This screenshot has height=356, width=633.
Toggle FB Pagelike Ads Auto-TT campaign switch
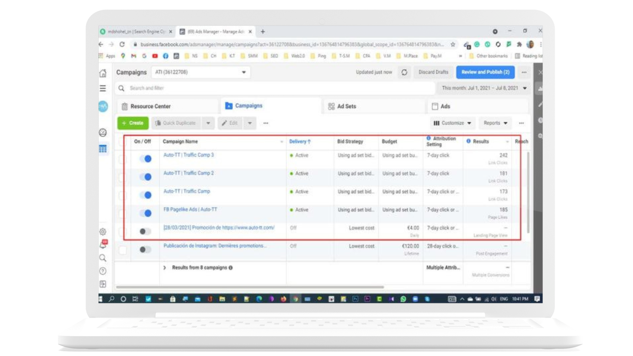point(145,213)
